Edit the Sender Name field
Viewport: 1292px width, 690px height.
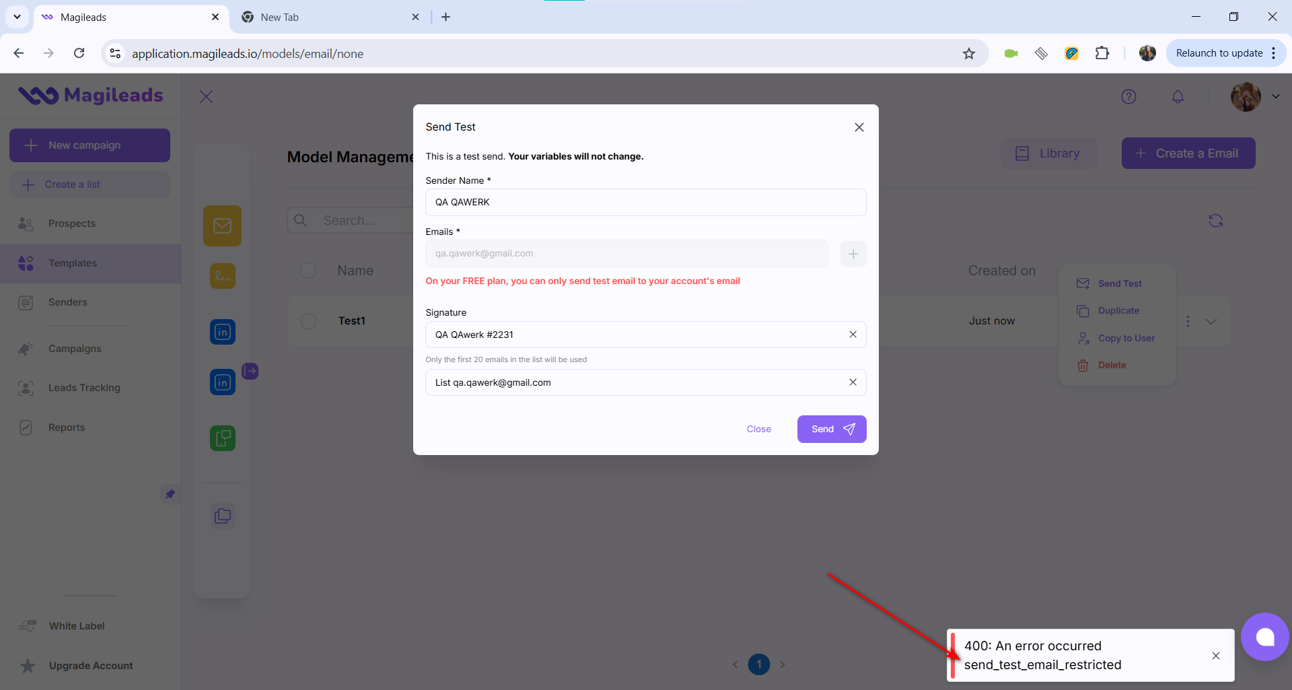click(x=645, y=202)
